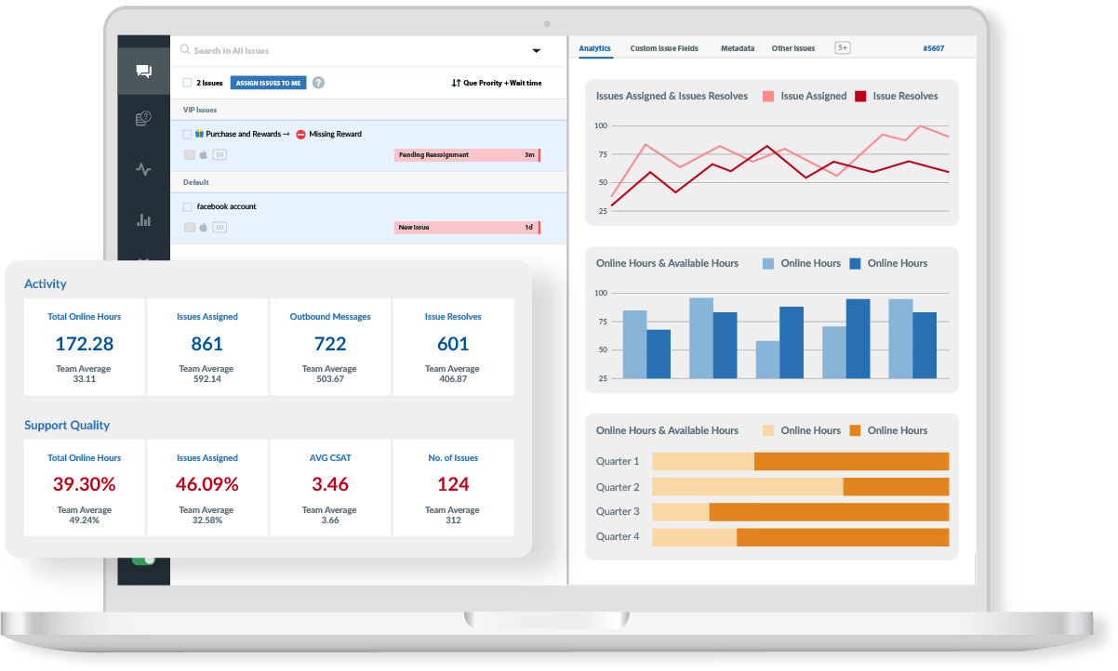Click the red Issue Resolves legend swatch

pyautogui.click(x=860, y=96)
